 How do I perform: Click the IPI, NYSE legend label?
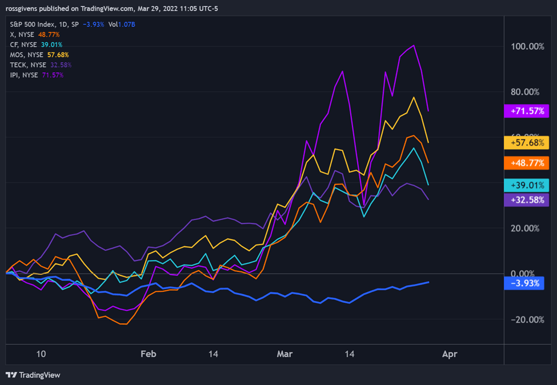pos(24,75)
